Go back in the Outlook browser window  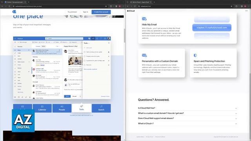[2, 6]
